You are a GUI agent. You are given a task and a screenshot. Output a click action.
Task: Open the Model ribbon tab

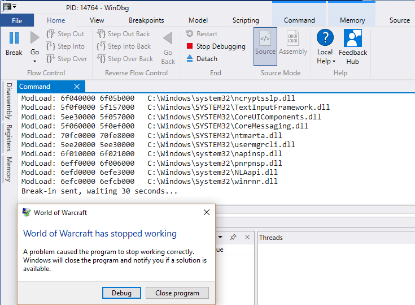pyautogui.click(x=198, y=20)
